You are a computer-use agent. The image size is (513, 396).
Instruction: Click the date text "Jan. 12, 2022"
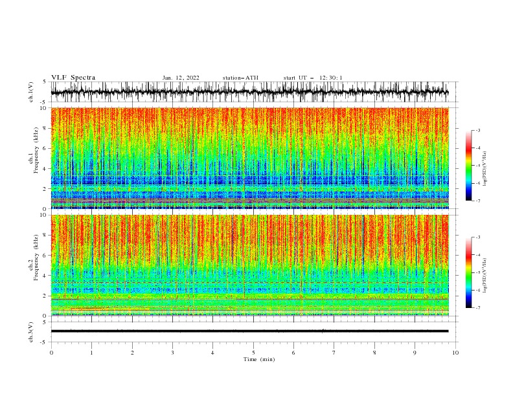pos(181,78)
